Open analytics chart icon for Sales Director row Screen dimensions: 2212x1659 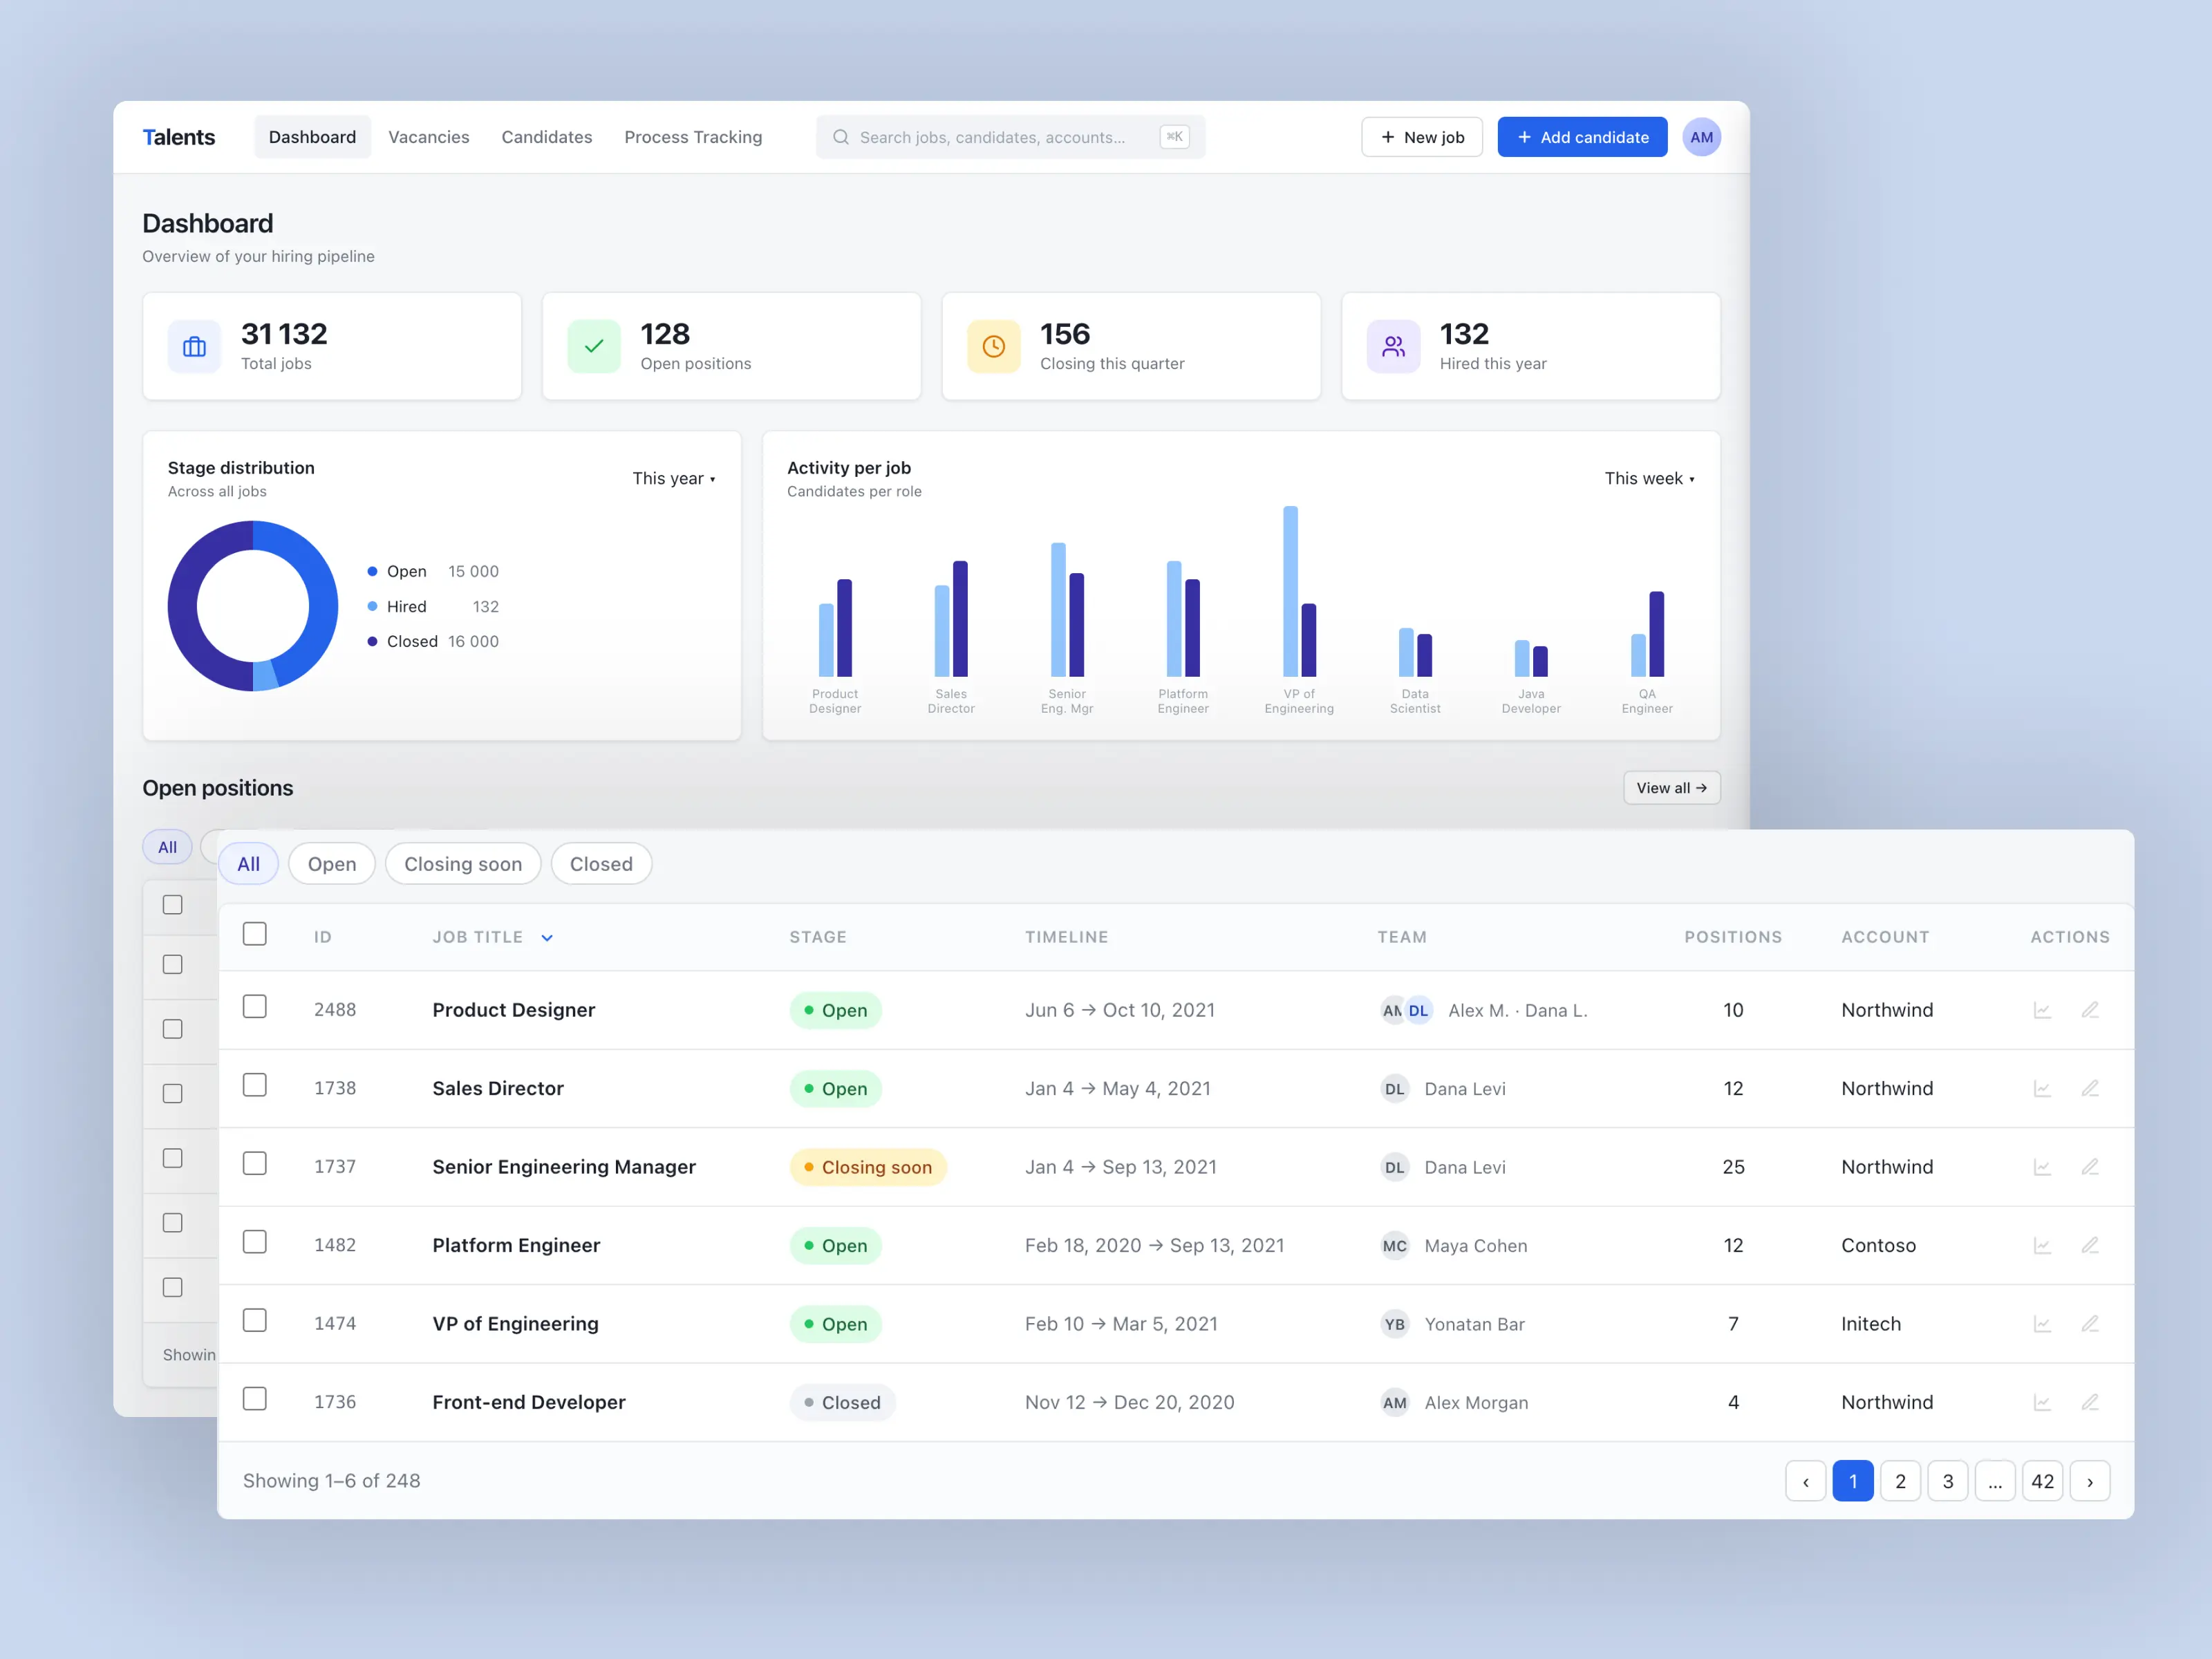pyautogui.click(x=2042, y=1088)
